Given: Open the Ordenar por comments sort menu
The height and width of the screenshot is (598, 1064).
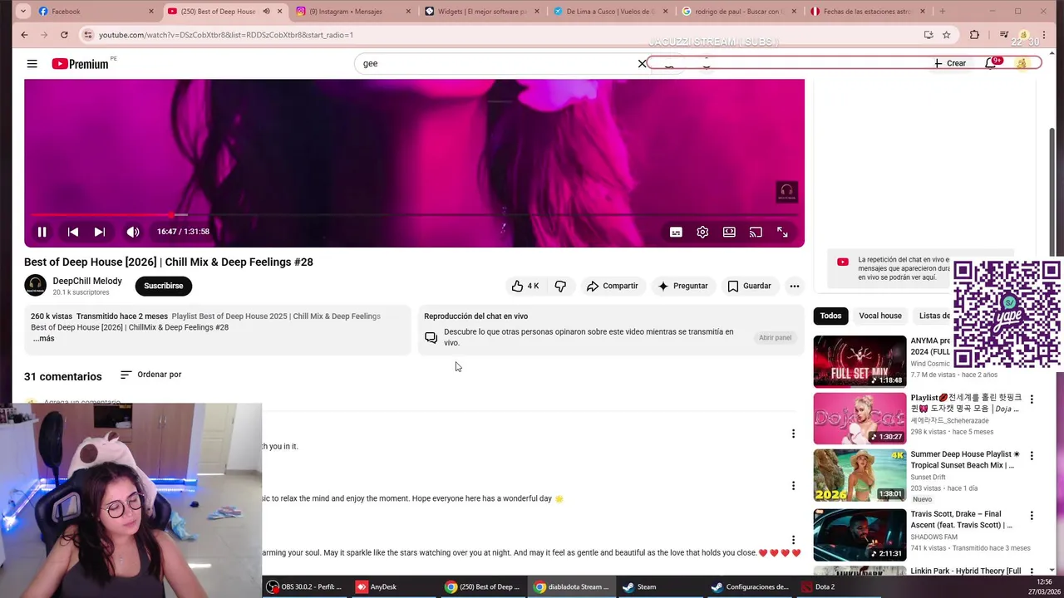Looking at the screenshot, I should coord(150,375).
